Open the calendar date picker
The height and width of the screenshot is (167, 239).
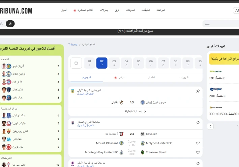point(76,63)
